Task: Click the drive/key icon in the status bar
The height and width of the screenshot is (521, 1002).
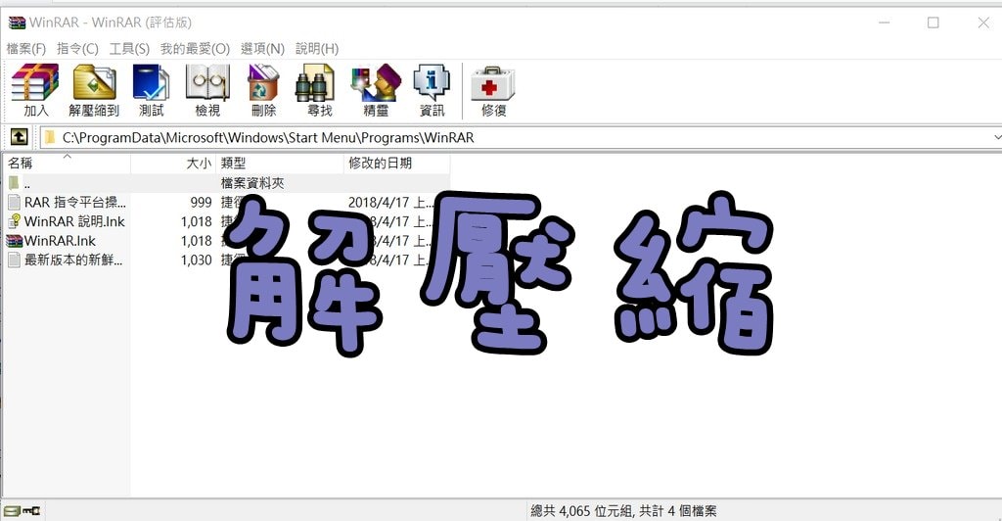Action: click(x=22, y=511)
